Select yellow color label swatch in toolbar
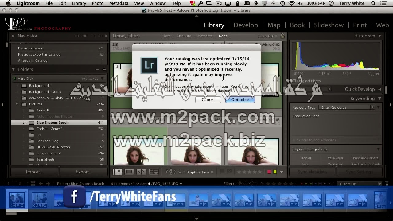The image size is (393, 221). pyautogui.click(x=275, y=172)
